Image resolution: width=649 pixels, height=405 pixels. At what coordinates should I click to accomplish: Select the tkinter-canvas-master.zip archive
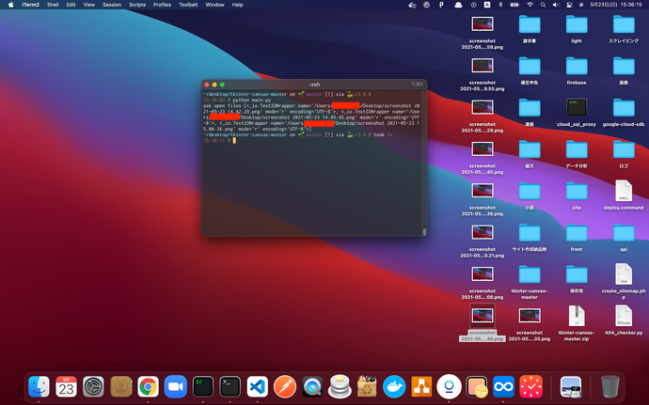tap(577, 323)
